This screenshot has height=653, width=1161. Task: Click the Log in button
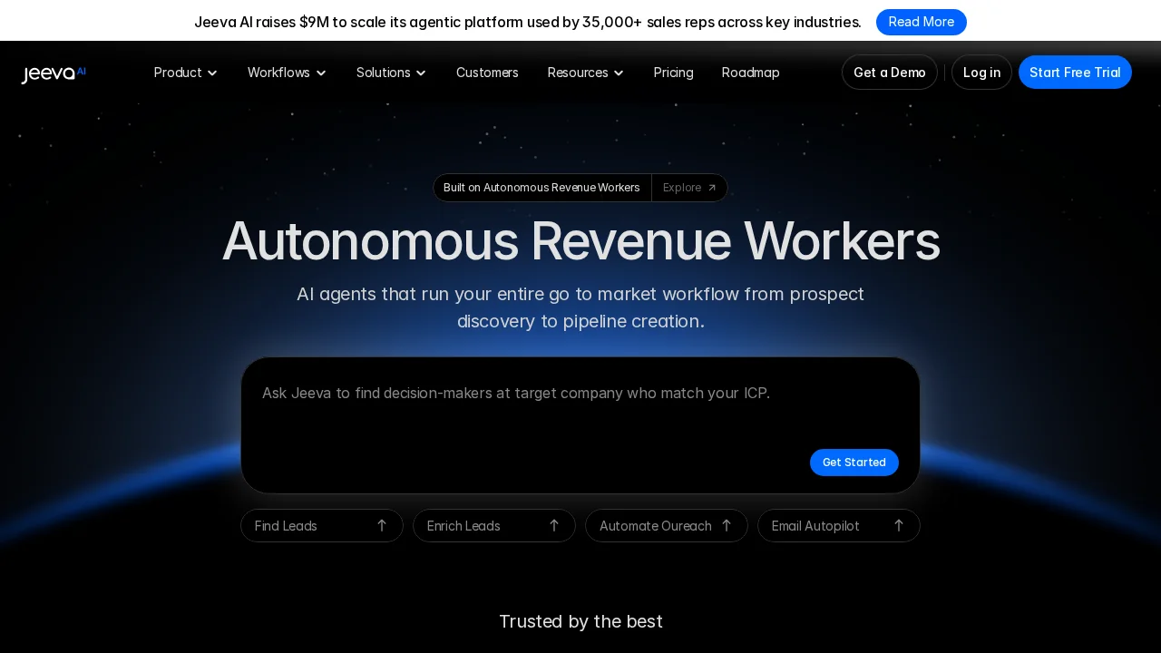pyautogui.click(x=981, y=73)
